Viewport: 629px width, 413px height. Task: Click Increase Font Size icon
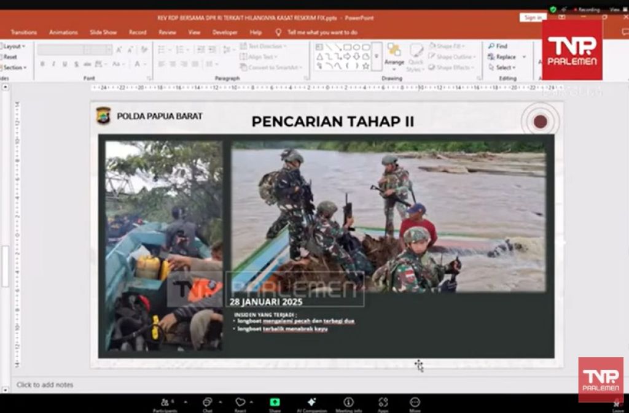pyautogui.click(x=119, y=50)
